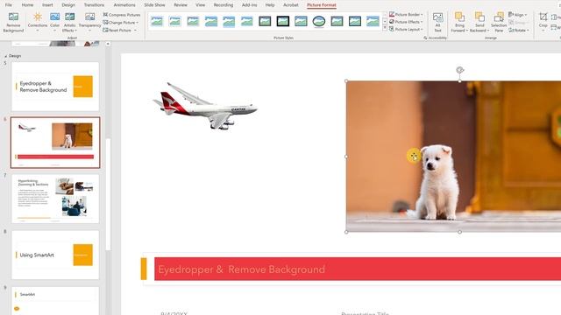This screenshot has height=315, width=561.
Task: Apply the oval picture style
Action: (319, 21)
